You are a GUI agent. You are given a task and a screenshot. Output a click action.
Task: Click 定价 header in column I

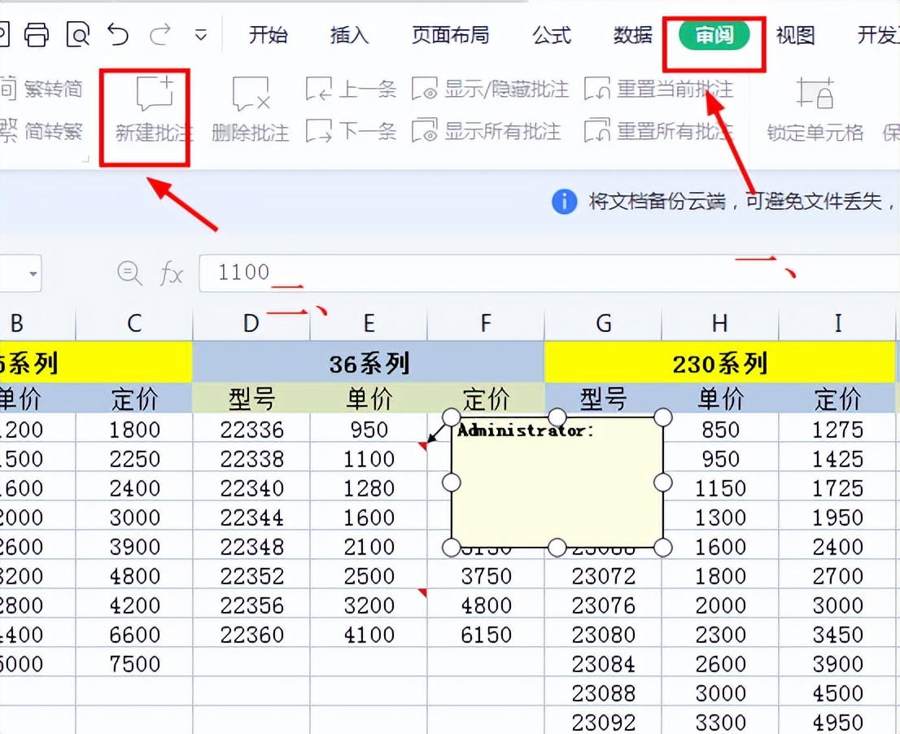coord(837,398)
